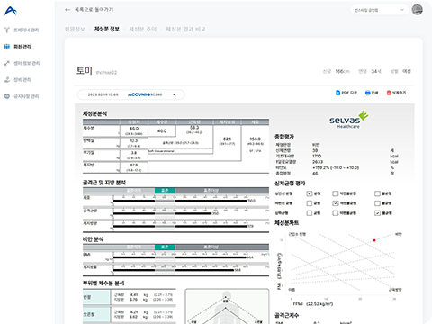Click the 비만 분석 section heading
This screenshot has width=432, height=324.
93,239
